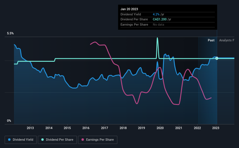The width and height of the screenshot is (239, 148).
Task: Click the teal Dividend Per Share legend dot
Action: 43,140
